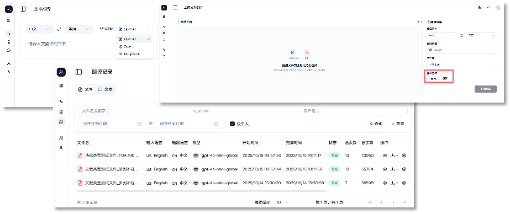The width and height of the screenshot is (510, 214).
Task: Go to last page with double-right arrow
Action: pyautogui.click(x=404, y=202)
